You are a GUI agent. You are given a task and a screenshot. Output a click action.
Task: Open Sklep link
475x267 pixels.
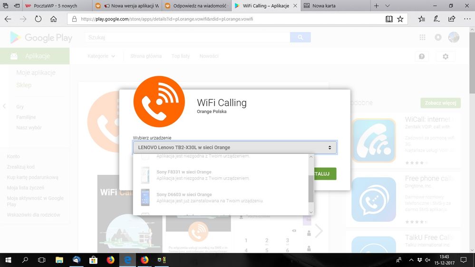coord(24,85)
